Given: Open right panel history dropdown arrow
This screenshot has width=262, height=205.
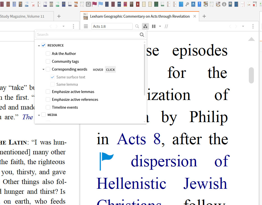Looking at the screenshot, I should (x=243, y=26).
